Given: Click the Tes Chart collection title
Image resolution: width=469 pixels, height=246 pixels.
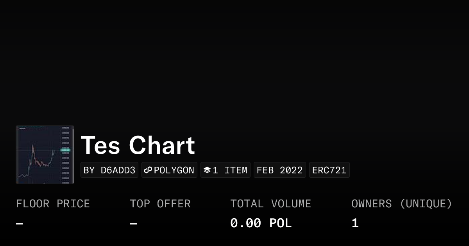Looking at the screenshot, I should tap(138, 145).
